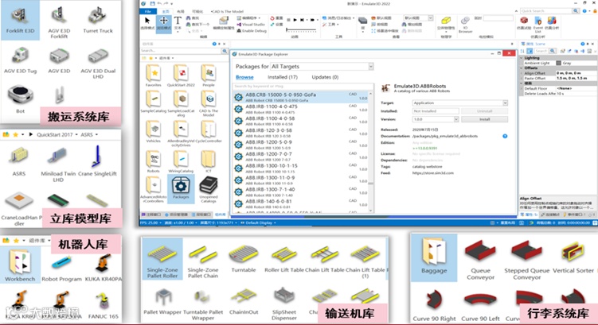Select the Robot Program item
598x325 pixels.
coord(61,269)
